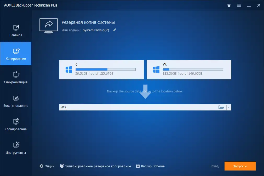Click the upload icon in the title bar
Viewport: 264px width, 176px height.
point(229,5)
